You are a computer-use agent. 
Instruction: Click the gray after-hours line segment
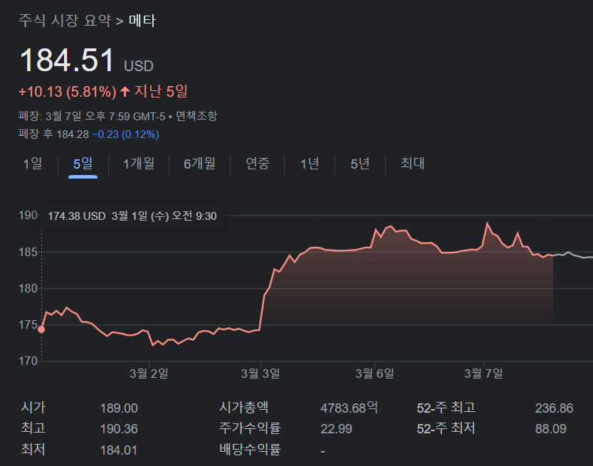[x=573, y=255]
